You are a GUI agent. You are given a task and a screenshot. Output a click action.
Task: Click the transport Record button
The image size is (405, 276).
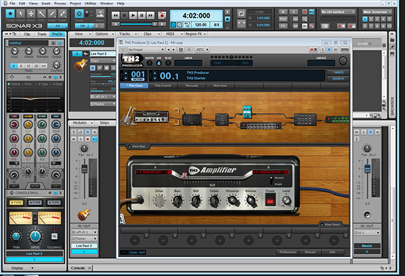pos(162,16)
